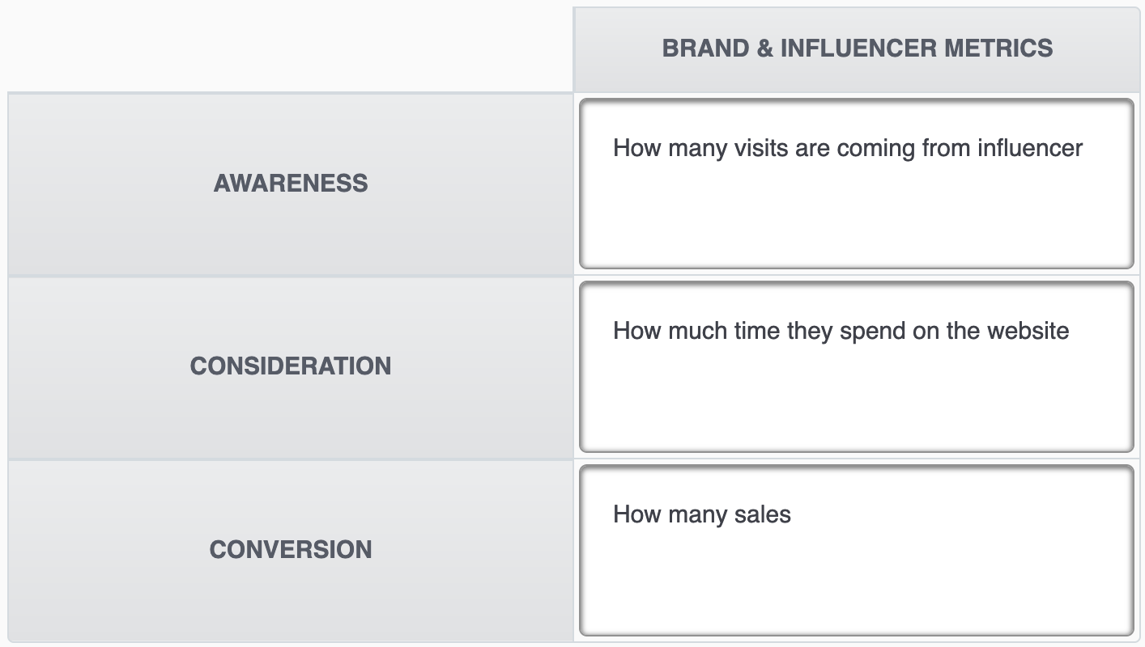
Task: Select the AWARENESS row header
Action: [291, 184]
